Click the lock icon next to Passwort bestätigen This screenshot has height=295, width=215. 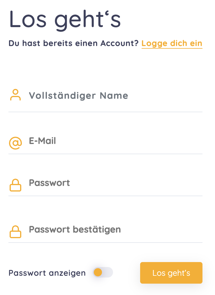point(15,232)
